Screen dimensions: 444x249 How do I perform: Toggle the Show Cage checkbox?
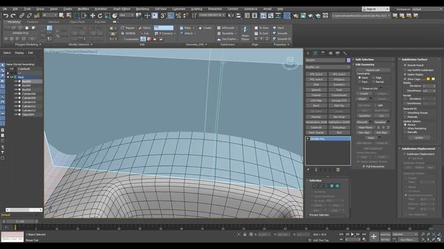coord(405,79)
